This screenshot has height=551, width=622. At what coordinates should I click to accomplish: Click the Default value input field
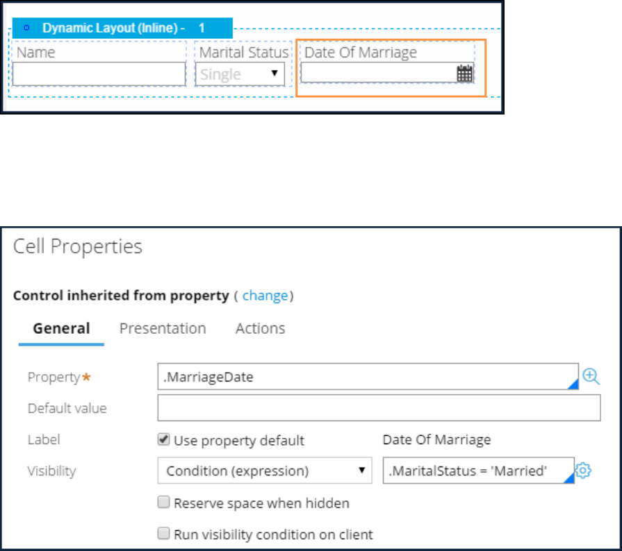point(379,408)
